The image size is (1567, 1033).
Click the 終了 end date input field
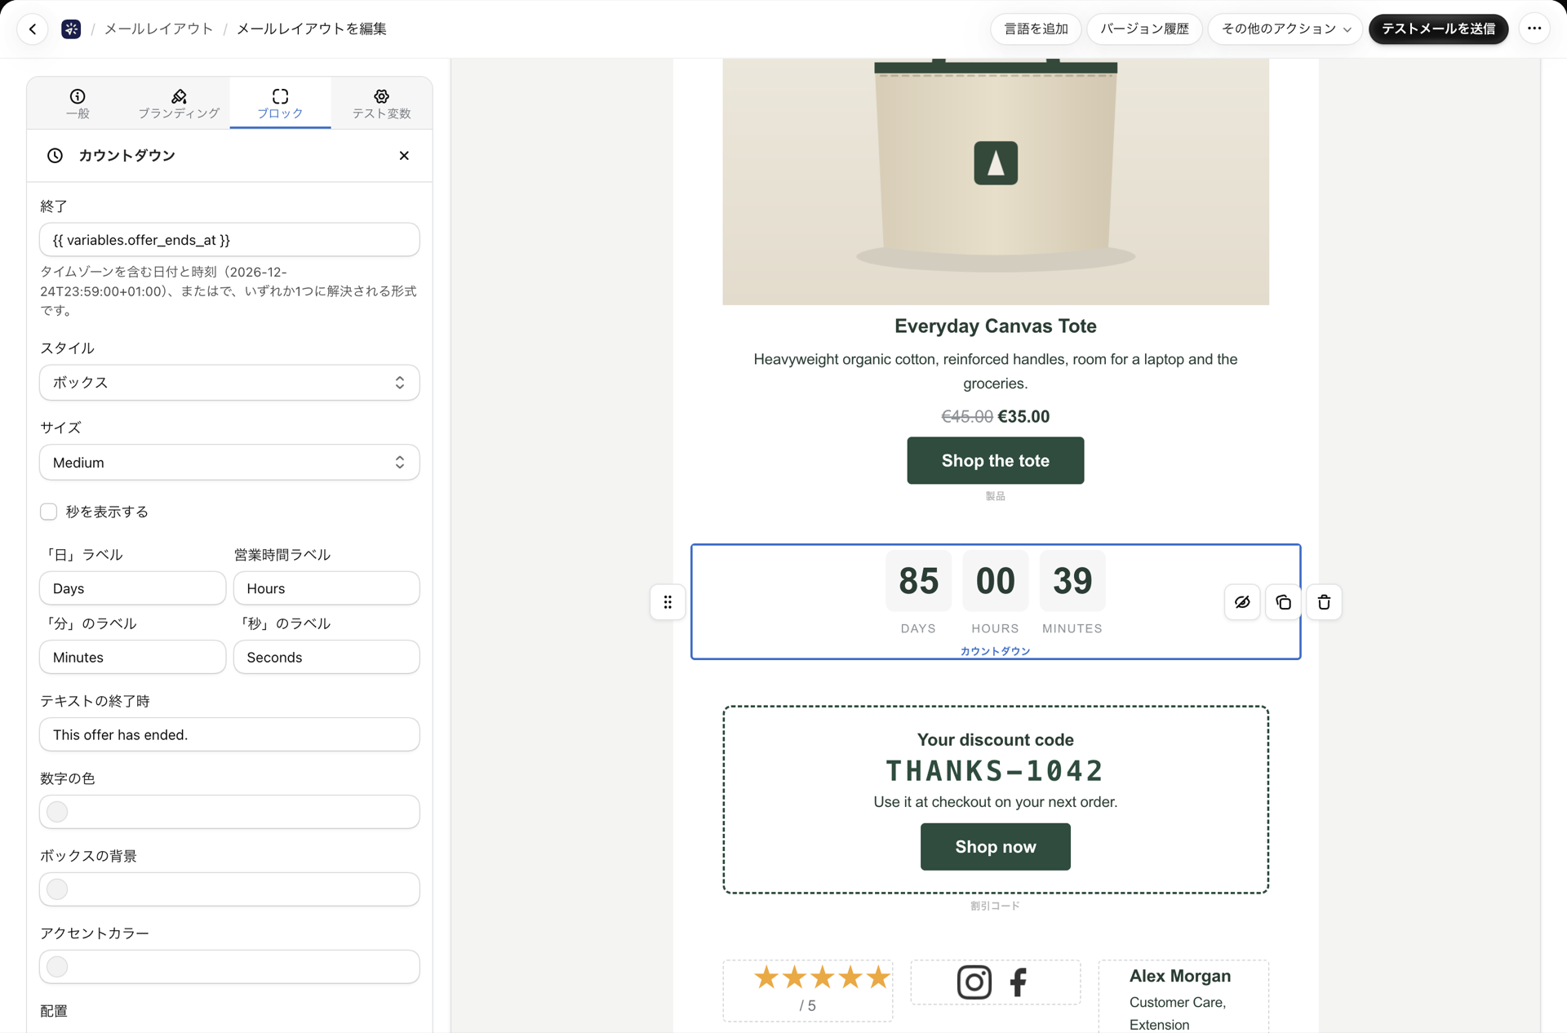pos(229,240)
